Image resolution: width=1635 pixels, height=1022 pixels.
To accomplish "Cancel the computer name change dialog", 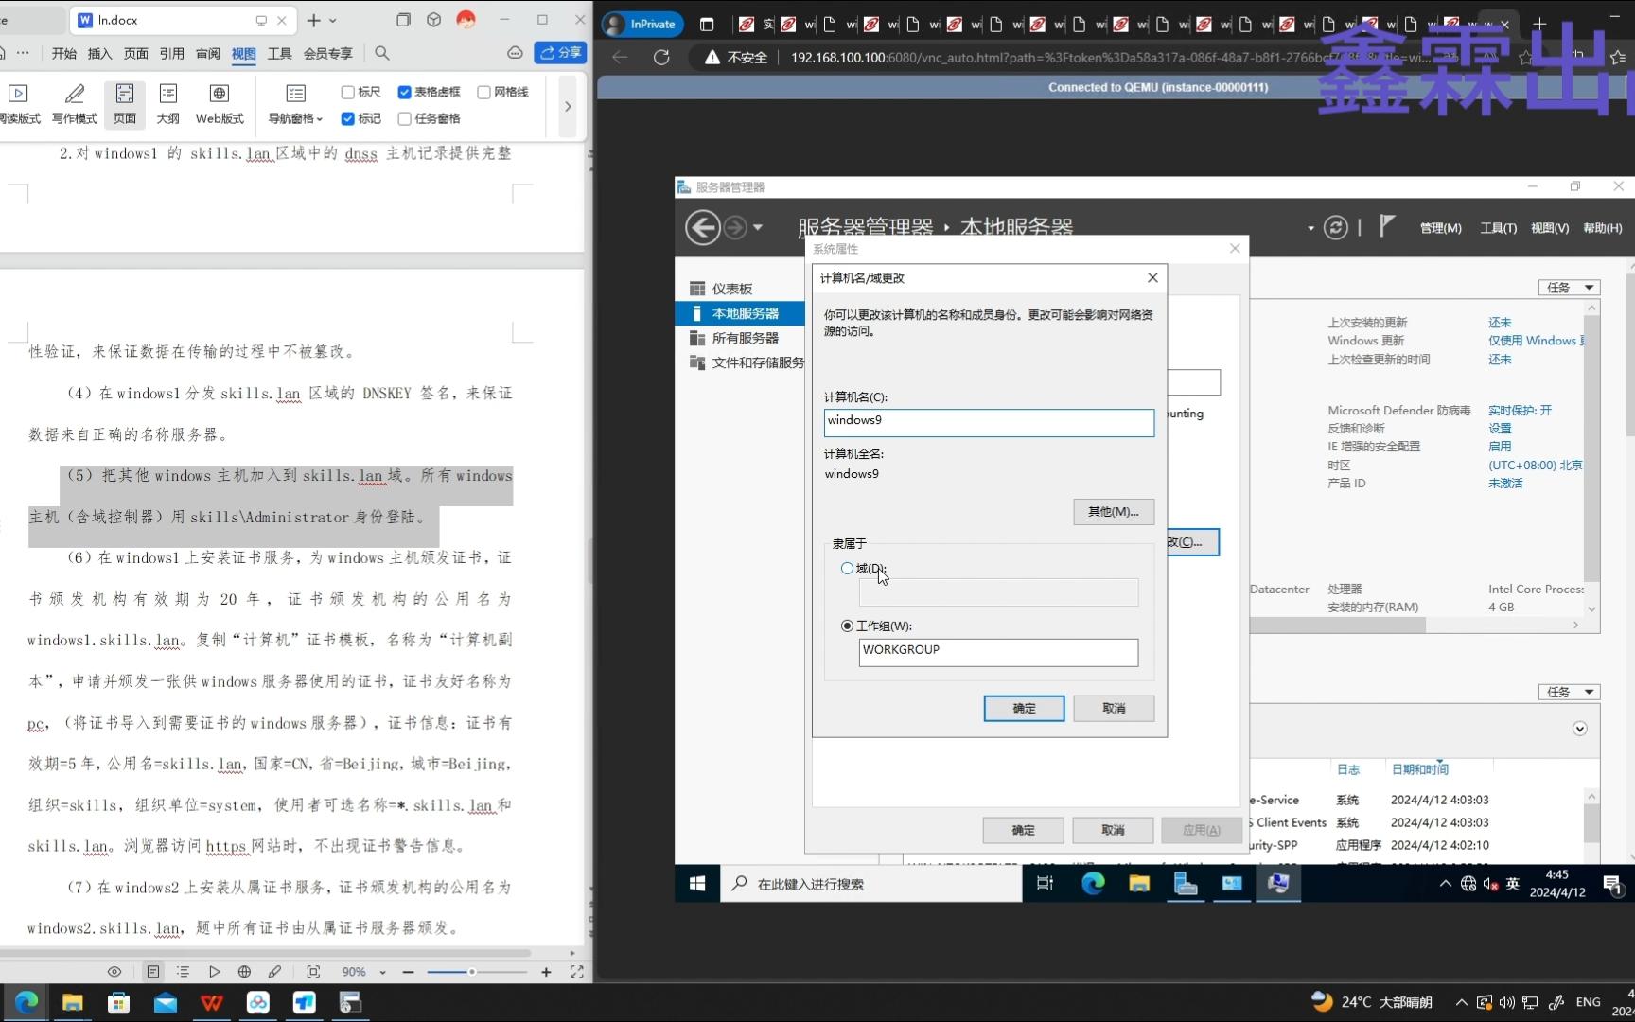I will (1114, 708).
